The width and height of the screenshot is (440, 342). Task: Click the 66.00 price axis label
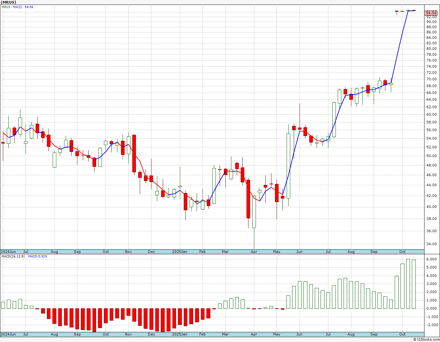coord(431,93)
